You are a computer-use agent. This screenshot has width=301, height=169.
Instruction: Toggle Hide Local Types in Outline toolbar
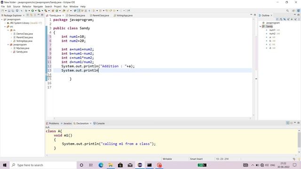tap(295, 19)
